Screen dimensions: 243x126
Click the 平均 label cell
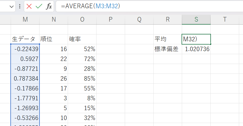[x=168, y=39]
